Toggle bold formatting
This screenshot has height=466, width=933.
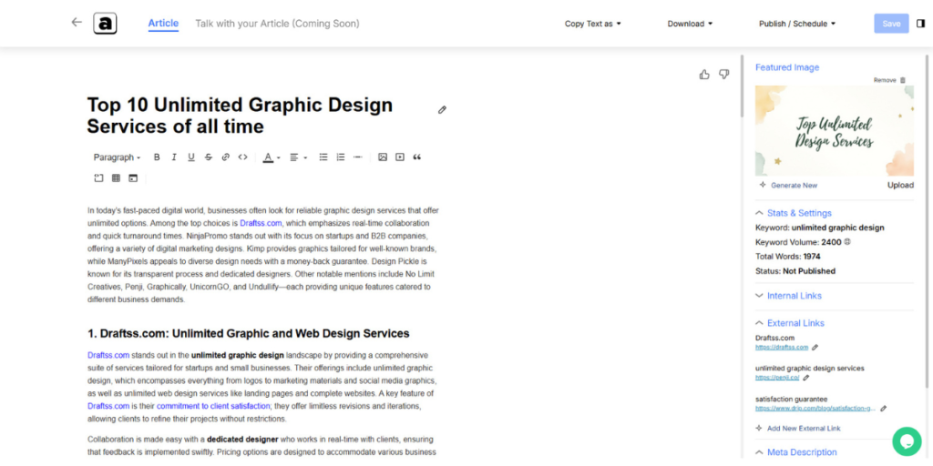click(157, 157)
